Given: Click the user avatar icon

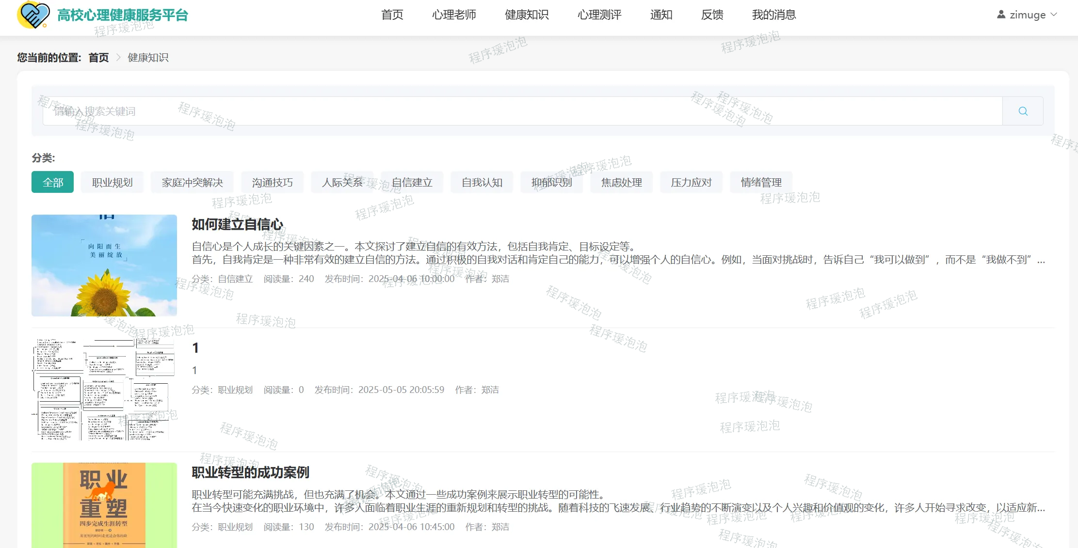Looking at the screenshot, I should click(x=1001, y=15).
